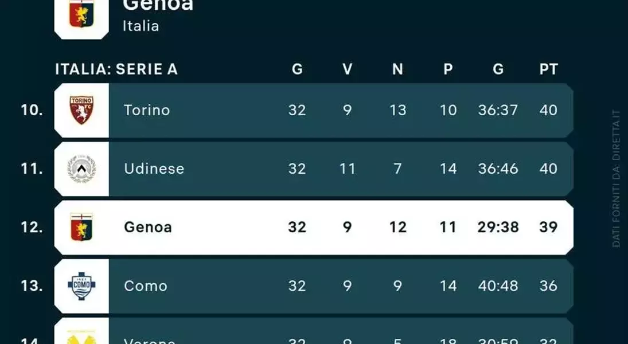Screen dimensions: 628x344
Task: Click the Como club crest
Action: point(81,286)
